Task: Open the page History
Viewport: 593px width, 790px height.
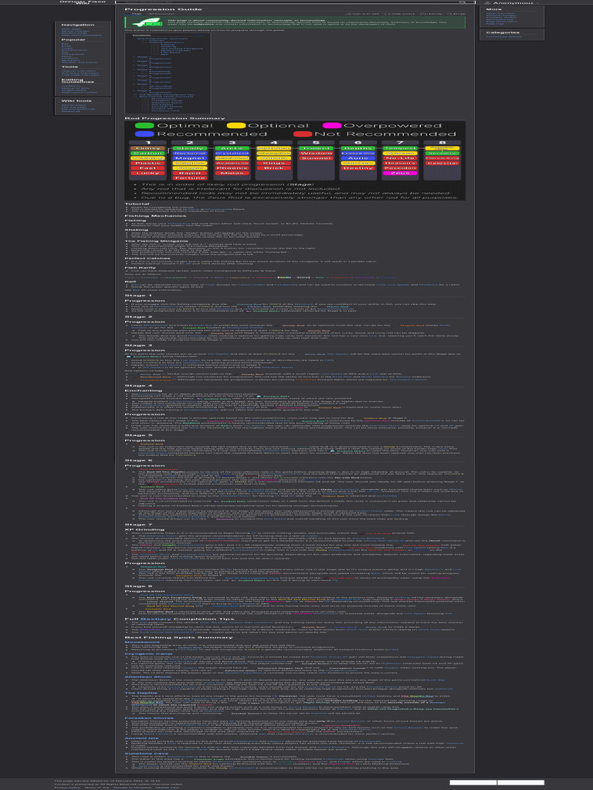Action: (x=431, y=14)
